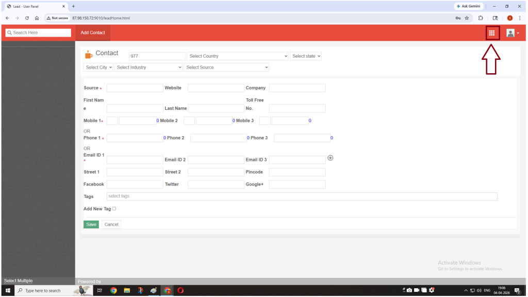The width and height of the screenshot is (528, 297).
Task: Expand the Select Industry dropdown
Action: tap(148, 68)
